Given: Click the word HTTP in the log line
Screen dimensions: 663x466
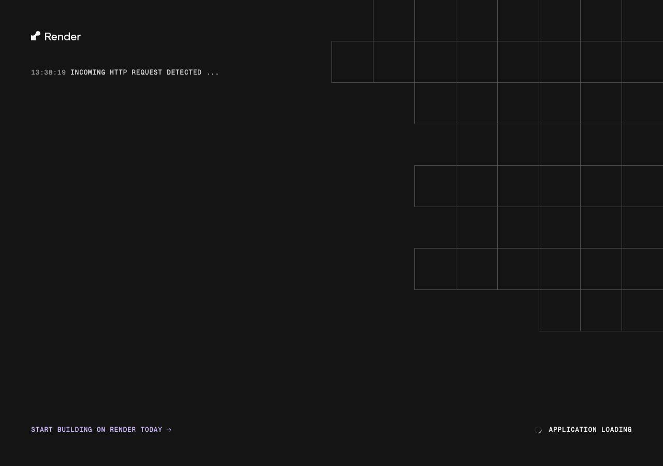Looking at the screenshot, I should pos(119,72).
